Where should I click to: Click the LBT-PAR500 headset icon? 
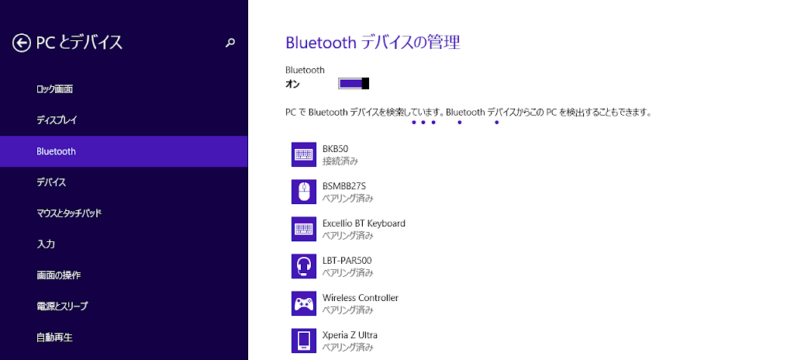coord(303,266)
